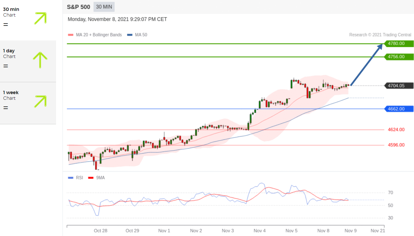Click the 1 week diagonal up arrow icon
The height and width of the screenshot is (236, 414).
pyautogui.click(x=40, y=101)
